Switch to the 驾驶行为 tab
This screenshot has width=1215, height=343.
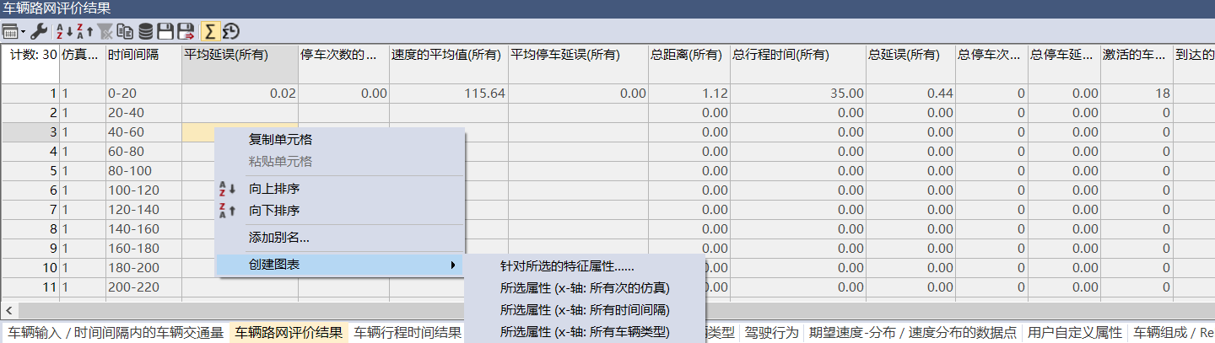(x=771, y=332)
